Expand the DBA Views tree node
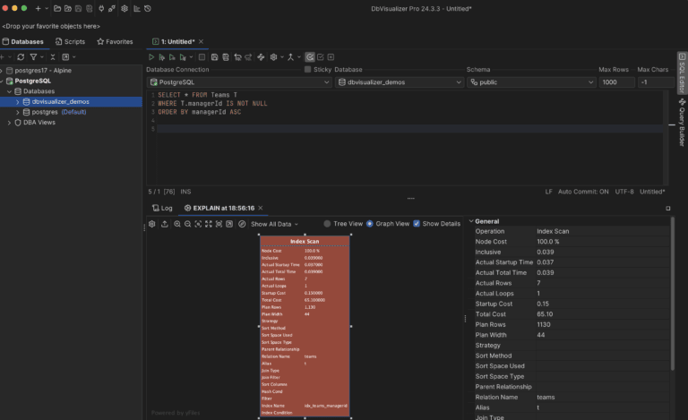 pos(9,123)
